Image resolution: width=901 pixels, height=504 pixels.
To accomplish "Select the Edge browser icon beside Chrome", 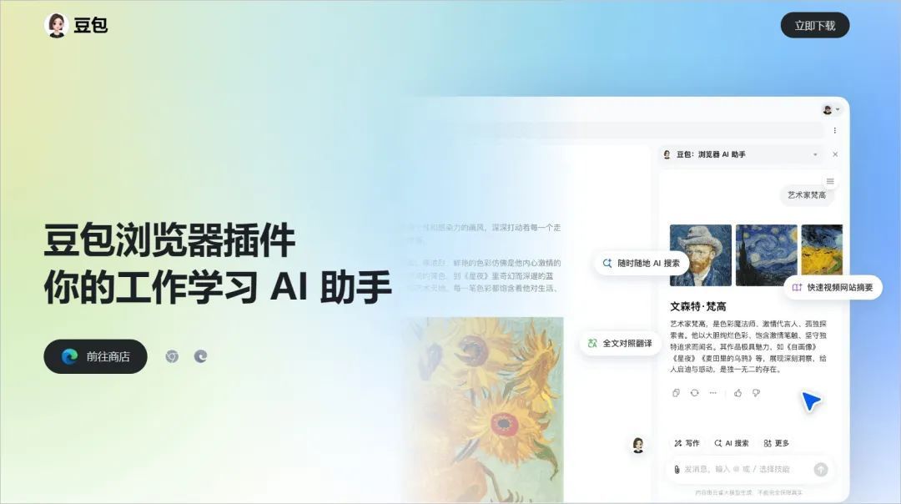I will pyautogui.click(x=200, y=357).
